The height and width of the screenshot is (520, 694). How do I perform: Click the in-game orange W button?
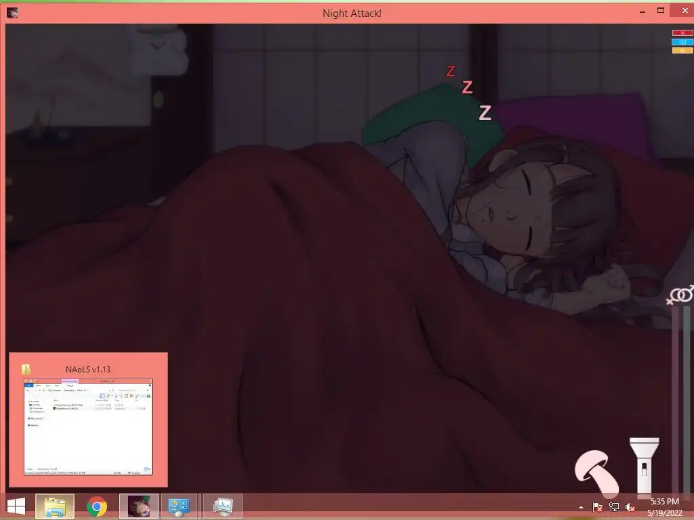click(682, 50)
